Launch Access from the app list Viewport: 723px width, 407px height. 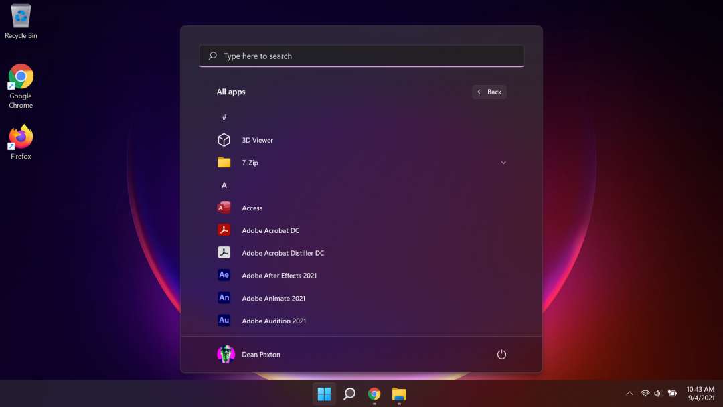coord(252,208)
